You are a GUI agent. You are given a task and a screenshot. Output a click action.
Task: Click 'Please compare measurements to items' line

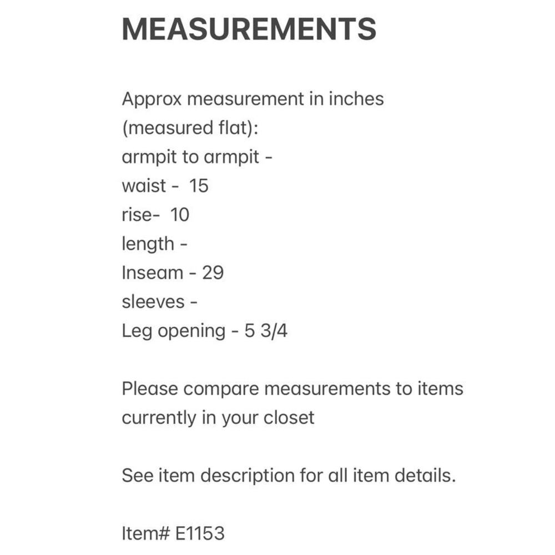tap(292, 389)
